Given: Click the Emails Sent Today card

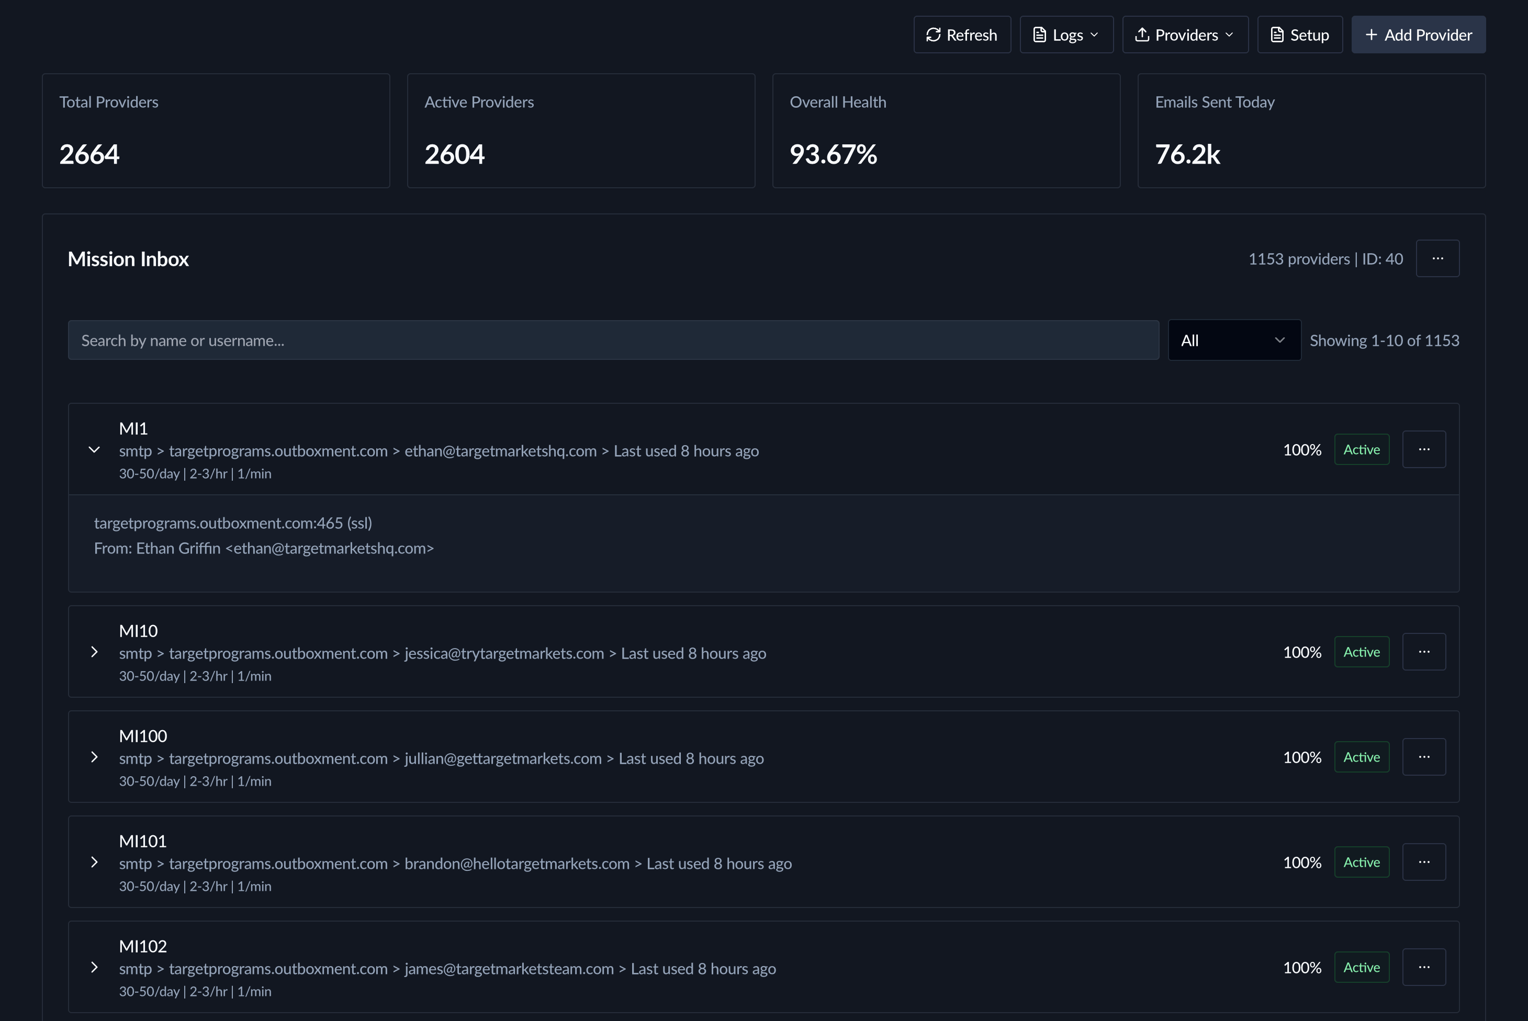Looking at the screenshot, I should point(1311,131).
